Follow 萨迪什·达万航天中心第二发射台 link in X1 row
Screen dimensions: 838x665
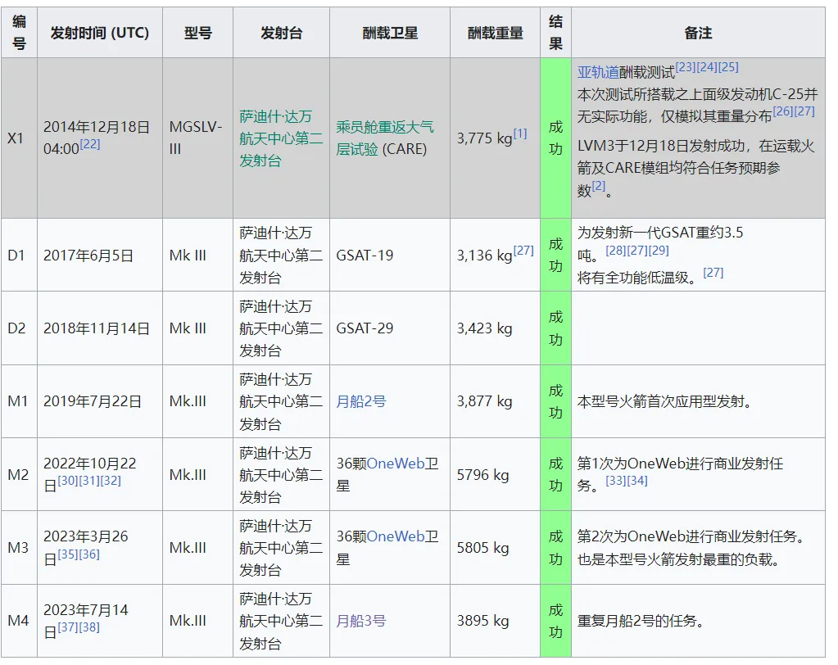click(x=281, y=138)
